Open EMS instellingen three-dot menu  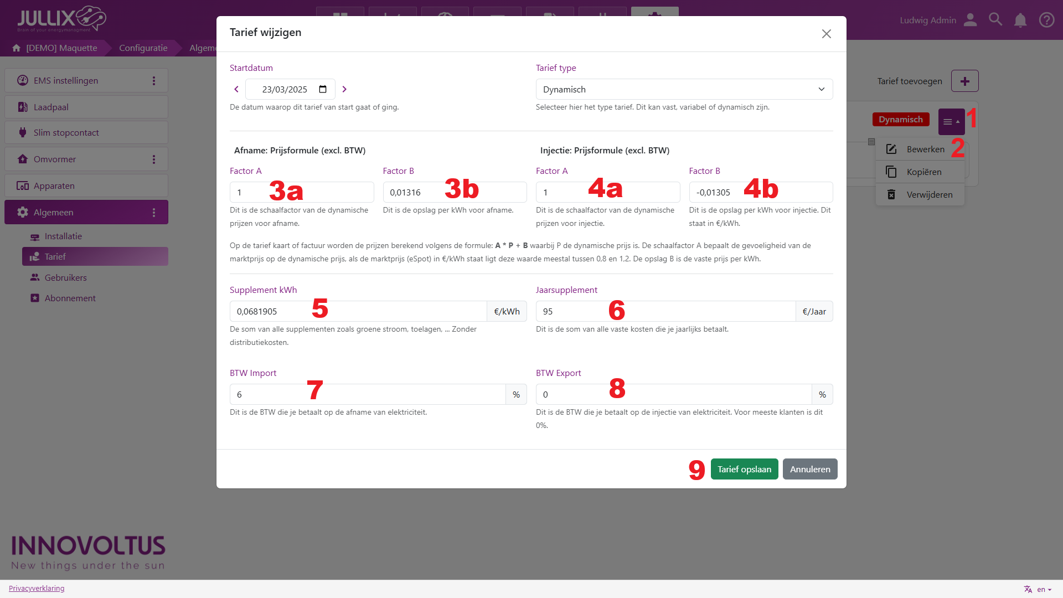[154, 81]
